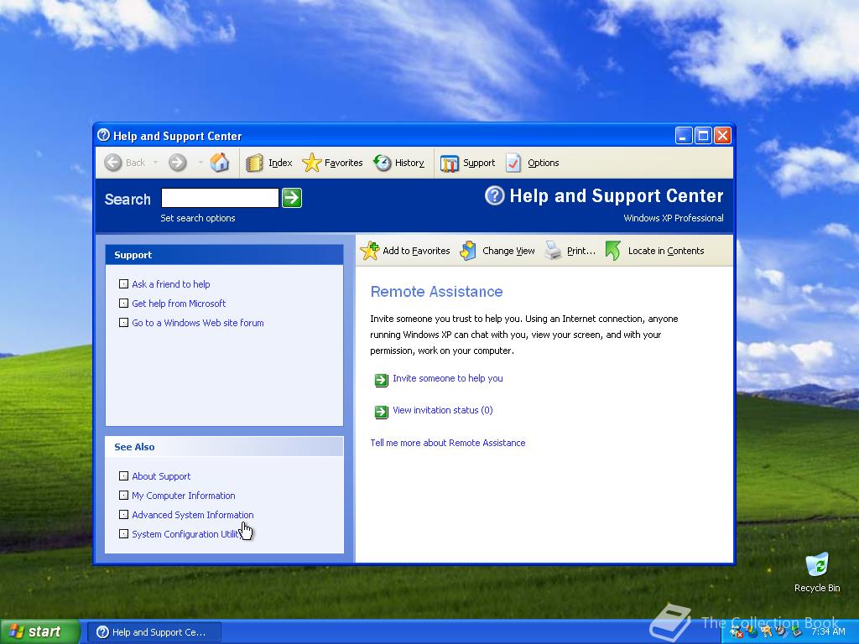Click the History toolbar label
Screen dimensions: 859x644
coord(409,163)
